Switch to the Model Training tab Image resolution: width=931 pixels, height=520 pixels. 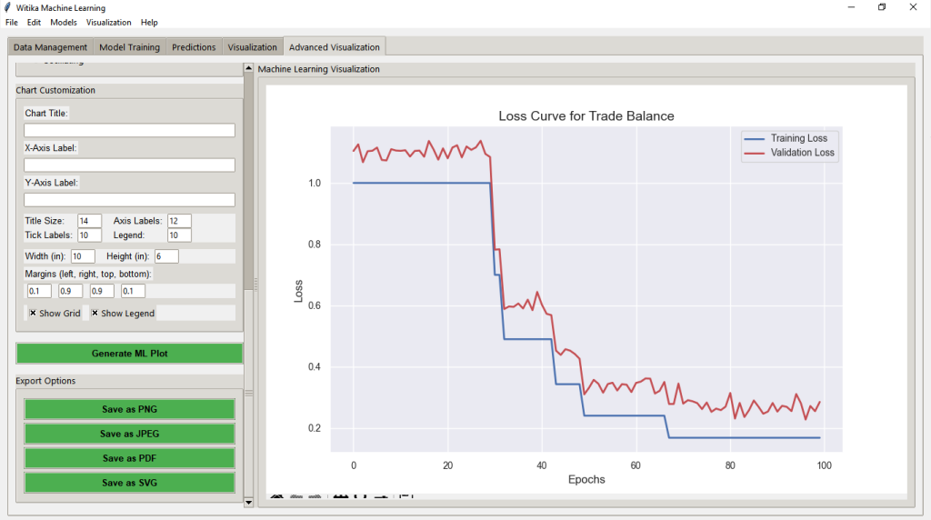click(x=129, y=47)
